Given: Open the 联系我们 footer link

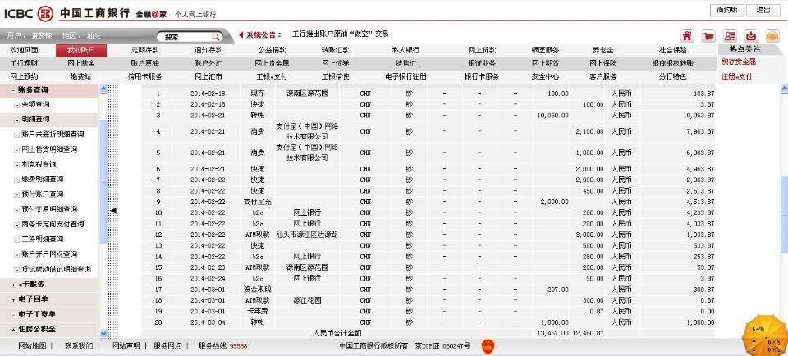Looking at the screenshot, I should (79, 345).
